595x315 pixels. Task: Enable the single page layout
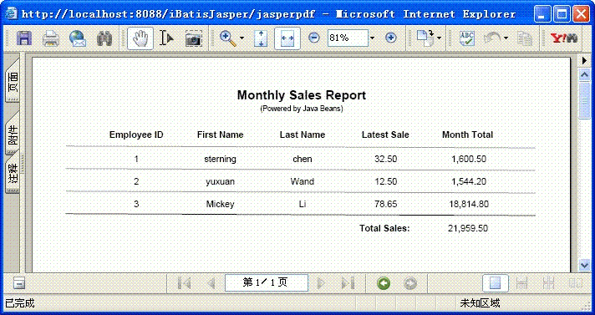(x=496, y=283)
